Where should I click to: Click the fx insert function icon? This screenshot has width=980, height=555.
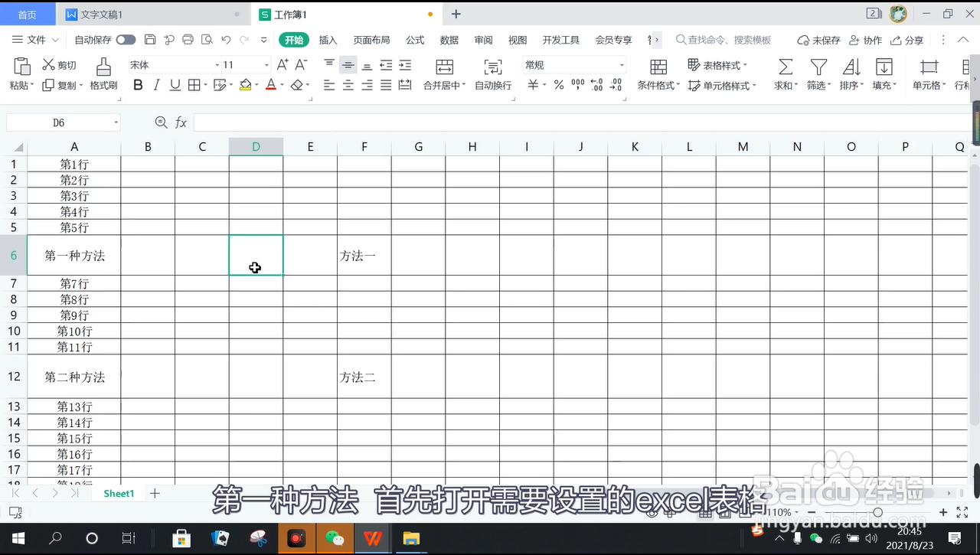point(181,122)
